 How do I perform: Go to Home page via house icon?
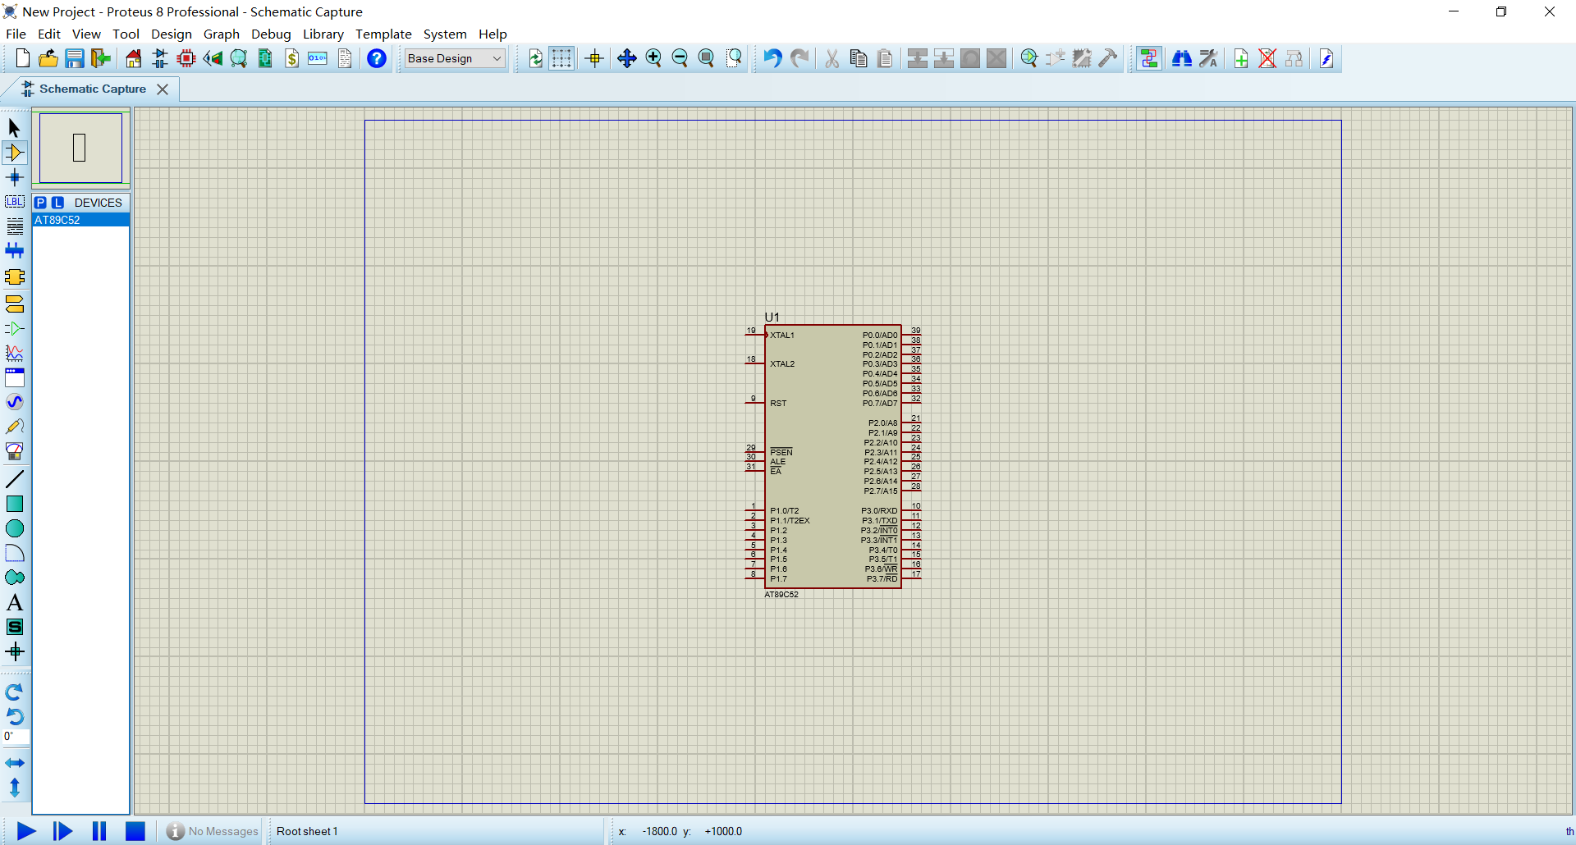pyautogui.click(x=134, y=58)
